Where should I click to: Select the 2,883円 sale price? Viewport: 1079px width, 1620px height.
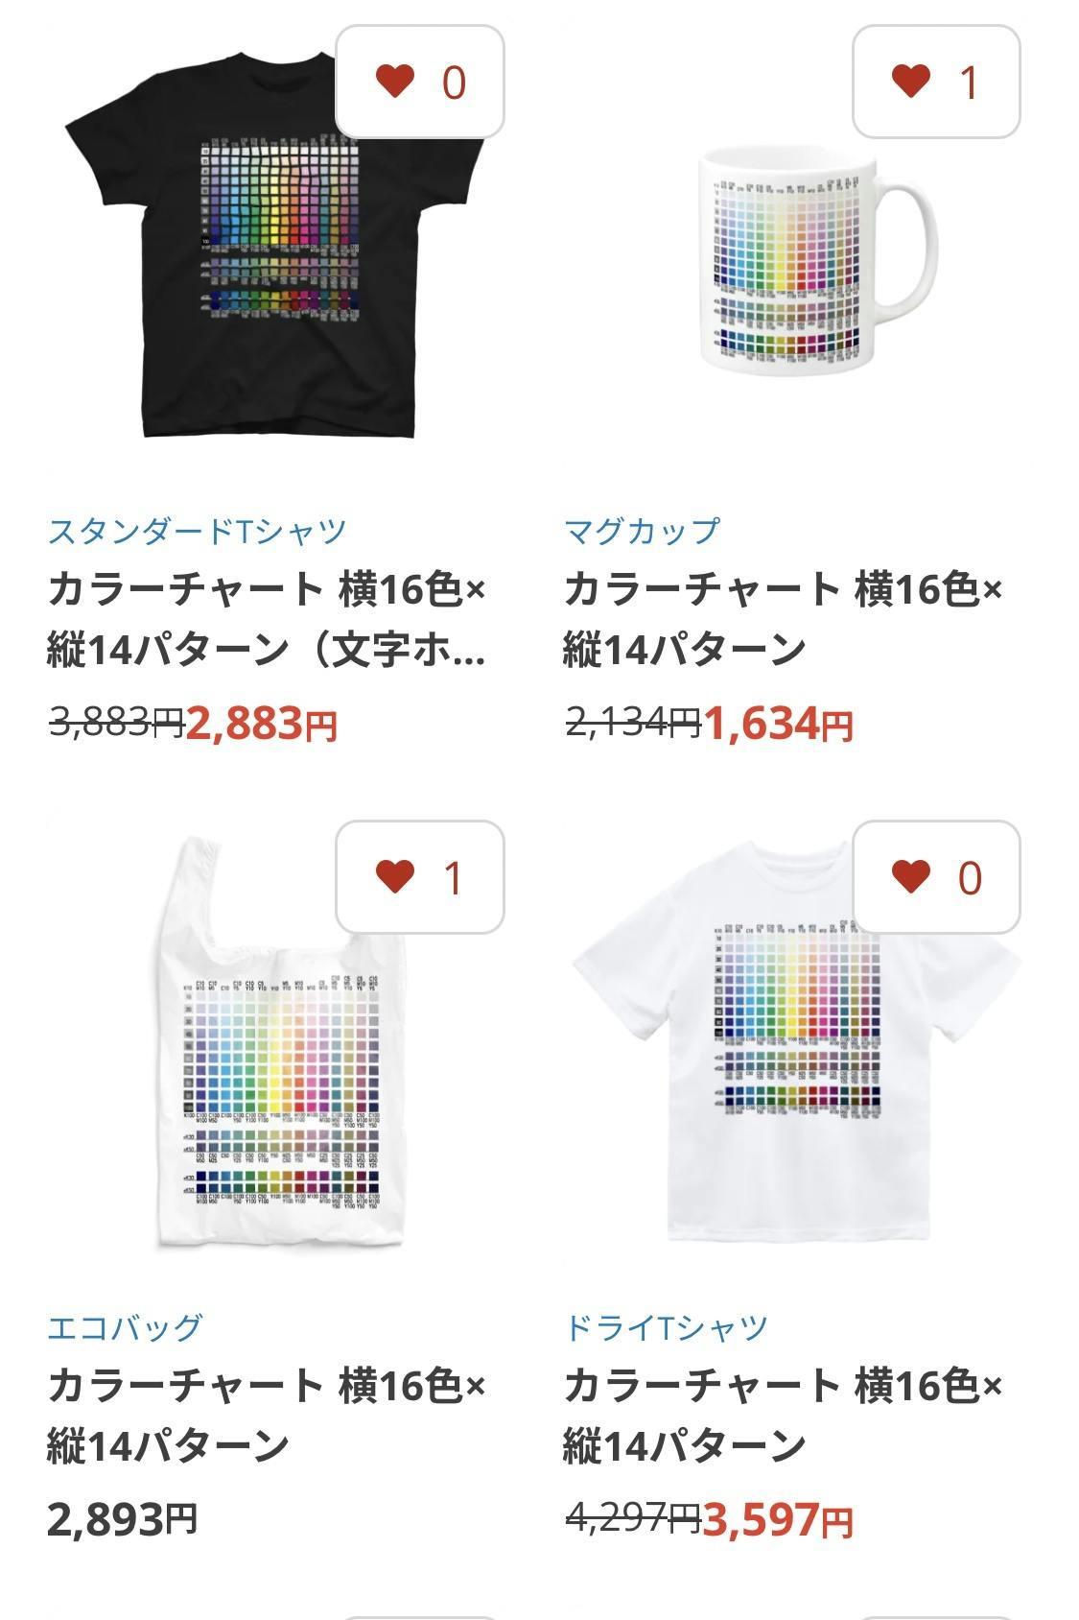(262, 724)
